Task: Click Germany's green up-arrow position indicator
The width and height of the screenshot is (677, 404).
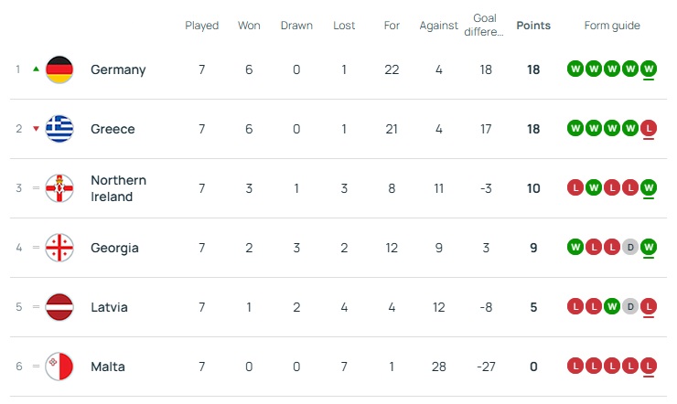Action: pos(36,69)
